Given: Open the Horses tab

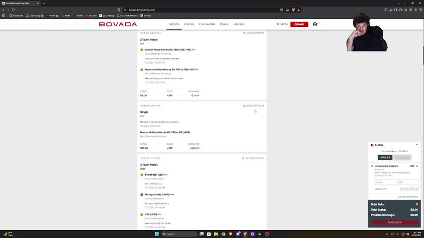Looking at the screenshot, I should pyautogui.click(x=239, y=24).
